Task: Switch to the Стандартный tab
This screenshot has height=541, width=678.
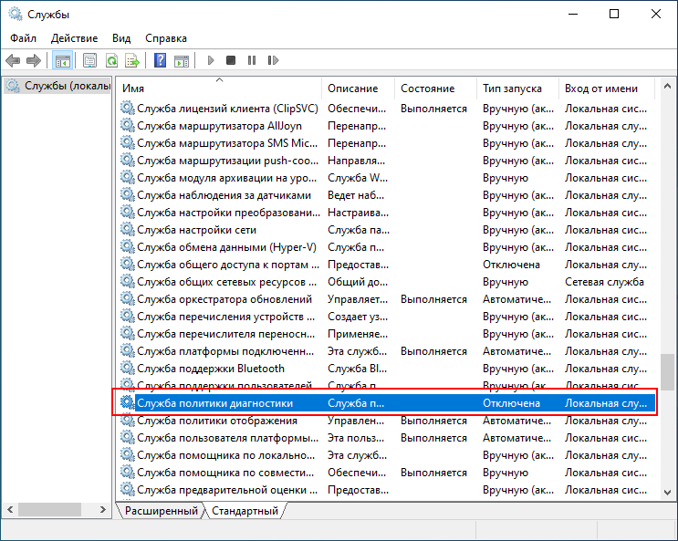Action: pos(245,511)
